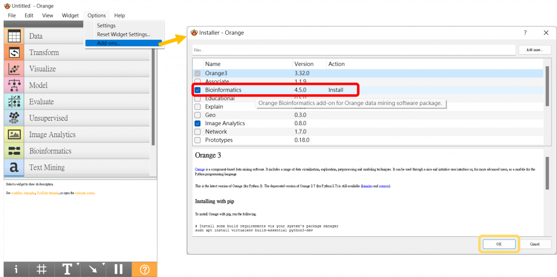The image size is (557, 277).
Task: Choose Reset Widget Settings from menu
Action: (124, 34)
